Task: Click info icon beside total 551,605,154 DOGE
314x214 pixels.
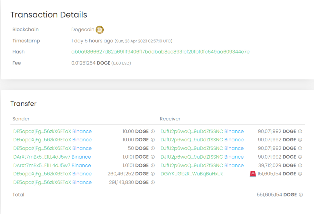Action: [x=301, y=195]
